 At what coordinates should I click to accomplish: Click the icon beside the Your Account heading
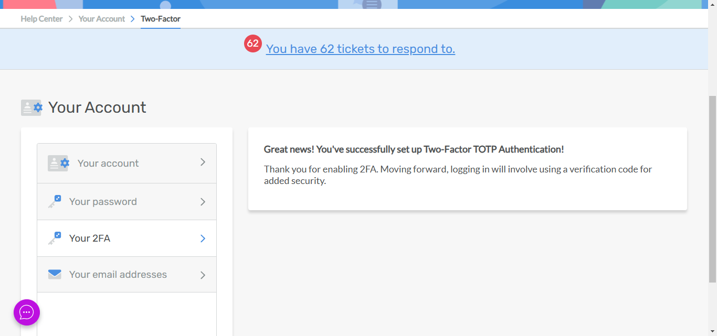click(x=31, y=107)
